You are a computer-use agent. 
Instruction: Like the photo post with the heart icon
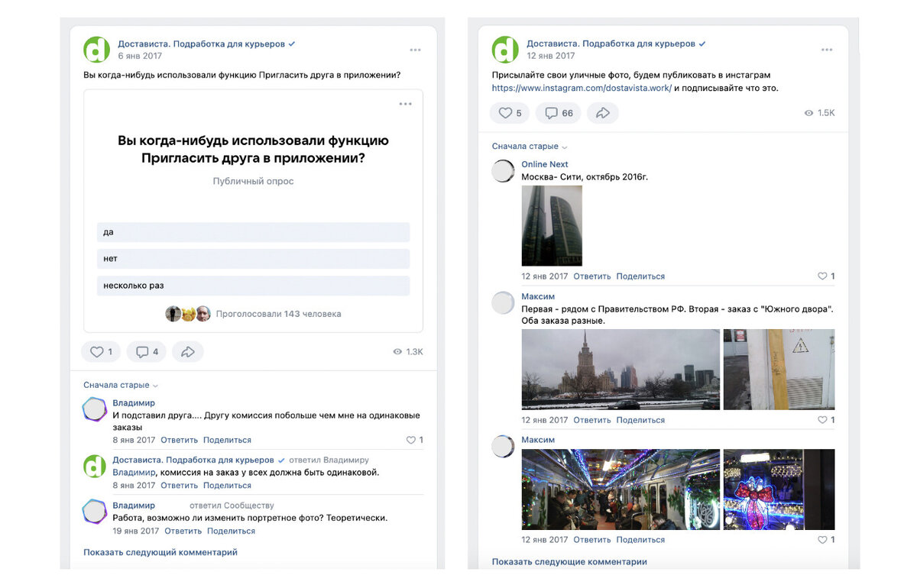(509, 112)
